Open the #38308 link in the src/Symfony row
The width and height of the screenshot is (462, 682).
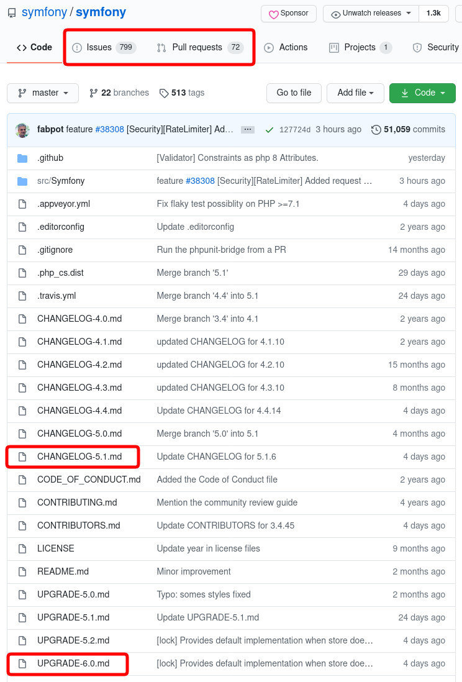(x=200, y=181)
